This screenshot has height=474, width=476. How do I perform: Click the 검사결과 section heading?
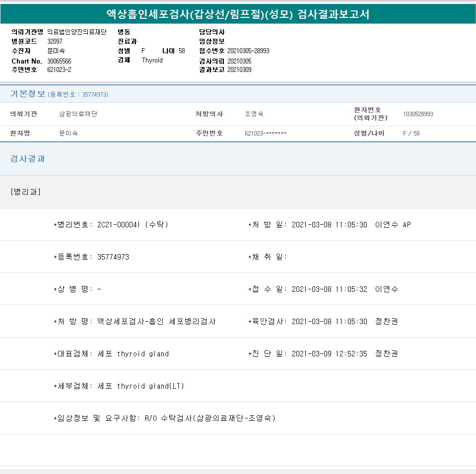pos(28,159)
